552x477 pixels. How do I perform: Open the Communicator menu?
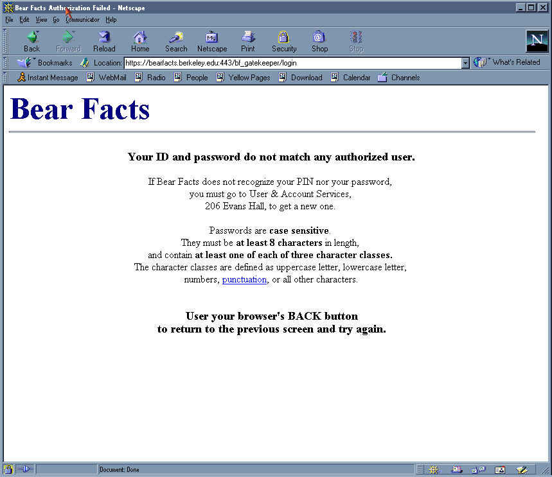[82, 20]
